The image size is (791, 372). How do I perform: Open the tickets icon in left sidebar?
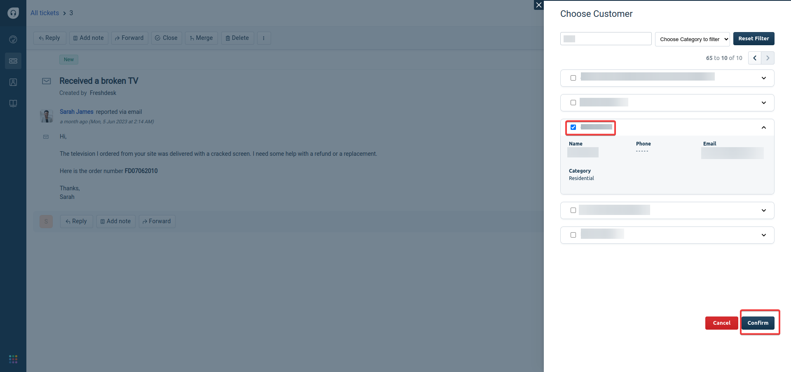[13, 61]
